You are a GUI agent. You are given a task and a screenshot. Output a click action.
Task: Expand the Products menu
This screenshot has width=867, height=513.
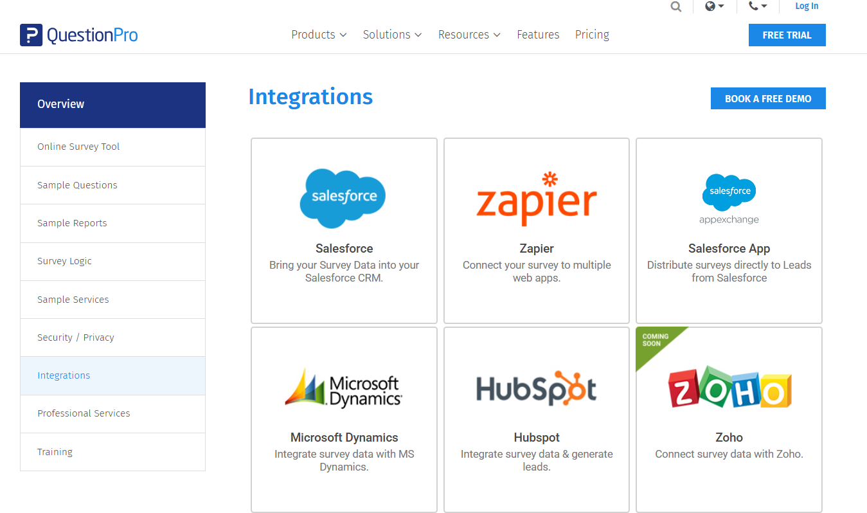click(x=319, y=35)
